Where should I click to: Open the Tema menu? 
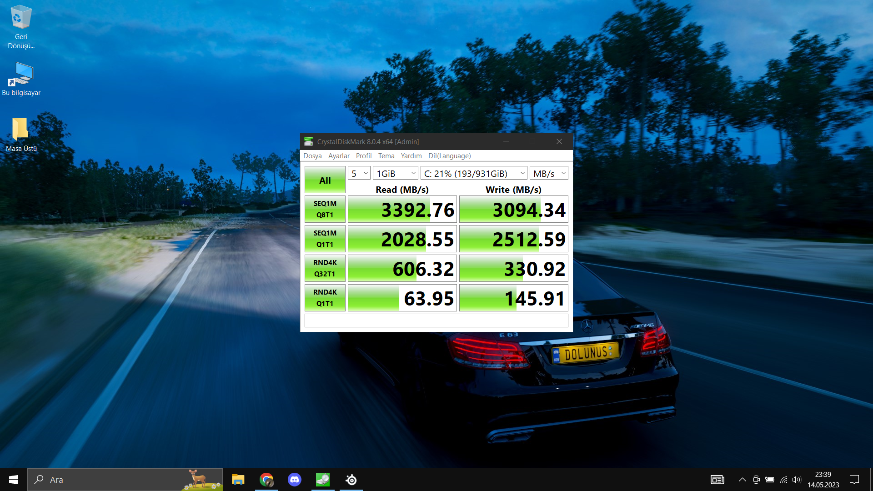point(386,155)
